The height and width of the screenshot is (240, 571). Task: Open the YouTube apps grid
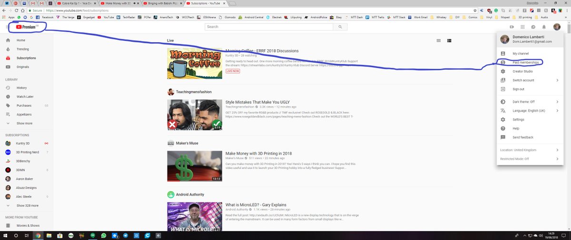tap(522, 27)
